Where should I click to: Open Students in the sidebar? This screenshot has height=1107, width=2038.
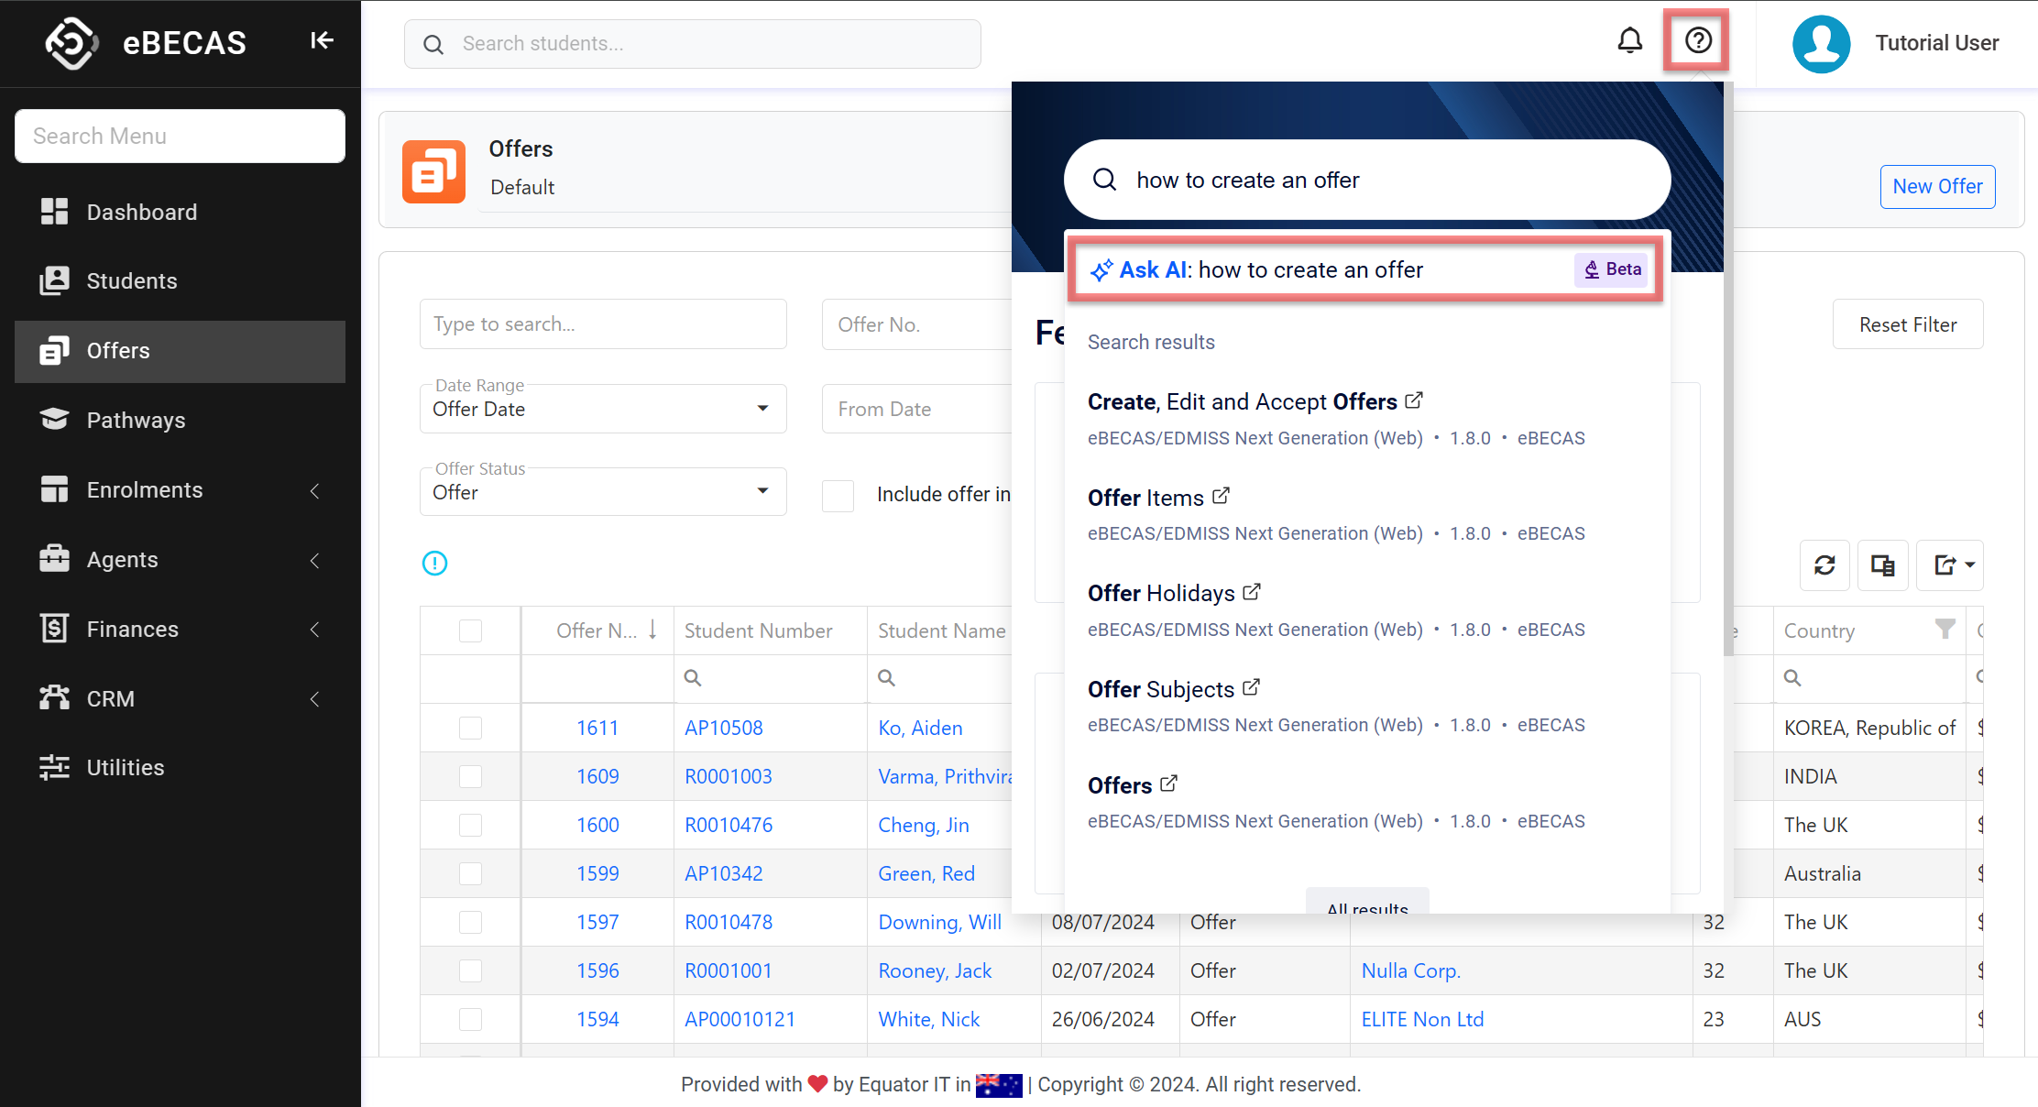pos(132,281)
